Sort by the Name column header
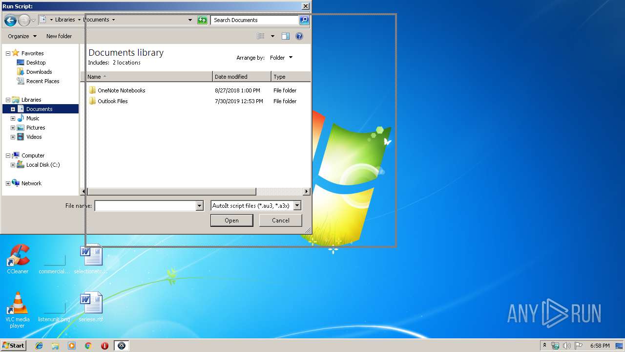The height and width of the screenshot is (352, 625). click(x=149, y=77)
